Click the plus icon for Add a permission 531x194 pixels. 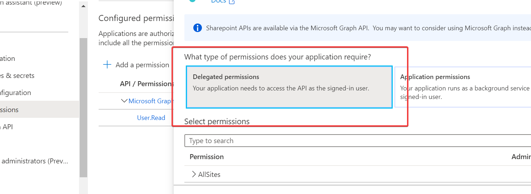107,65
